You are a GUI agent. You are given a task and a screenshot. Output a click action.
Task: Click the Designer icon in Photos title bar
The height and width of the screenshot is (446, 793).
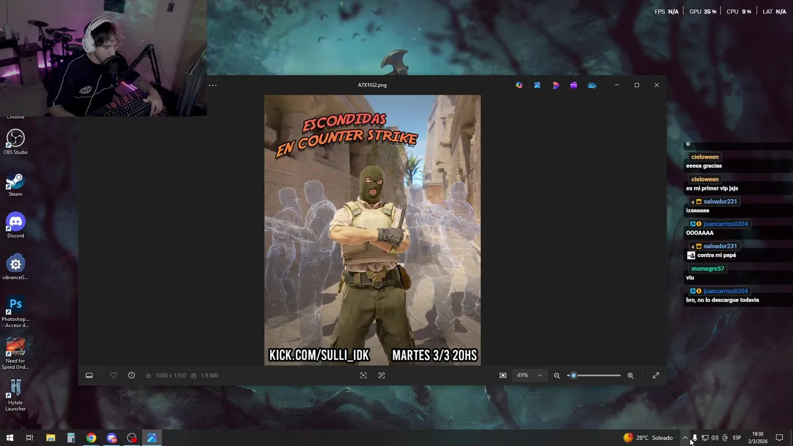[556, 85]
